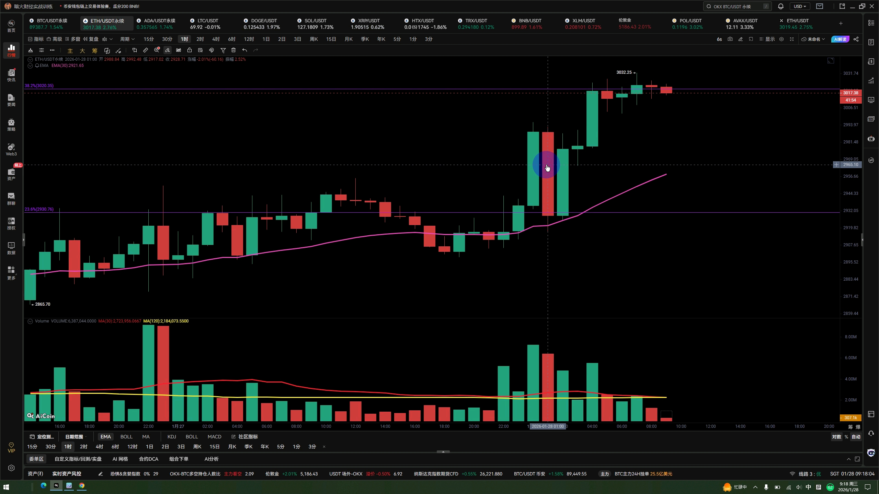
Task: Open the 快讯 news sidebar icon
Action: click(11, 75)
